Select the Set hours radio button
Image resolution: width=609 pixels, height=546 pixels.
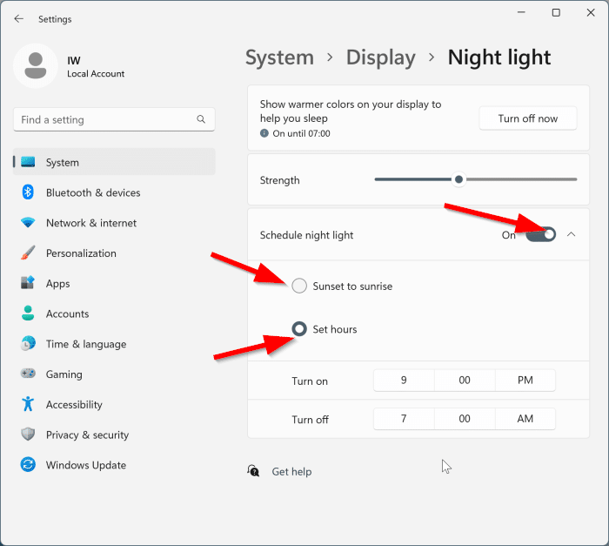click(x=299, y=329)
